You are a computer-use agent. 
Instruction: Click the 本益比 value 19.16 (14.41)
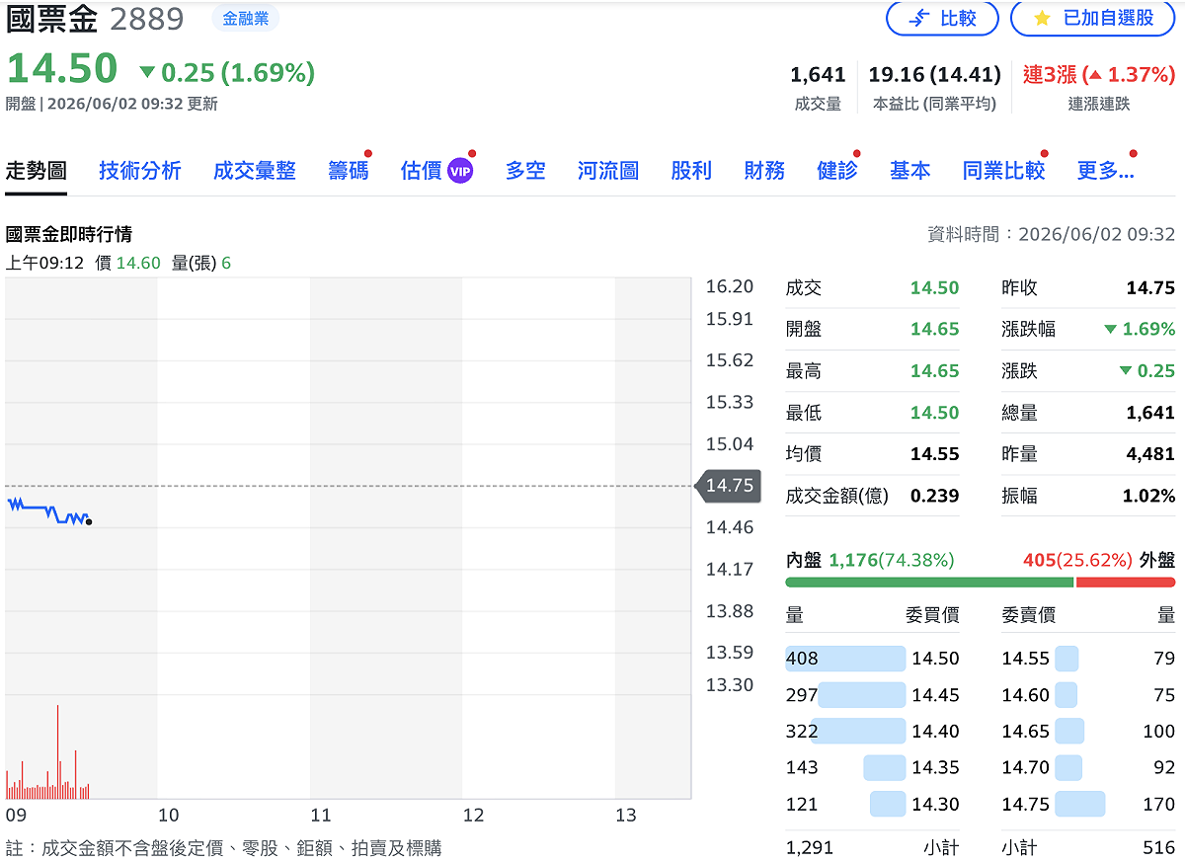[934, 74]
